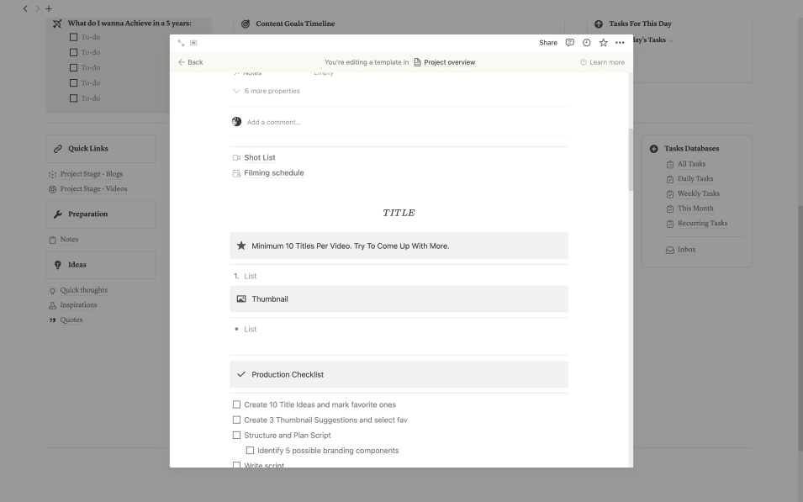Open This Month tasks database
Image resolution: width=803 pixels, height=502 pixels.
(695, 209)
